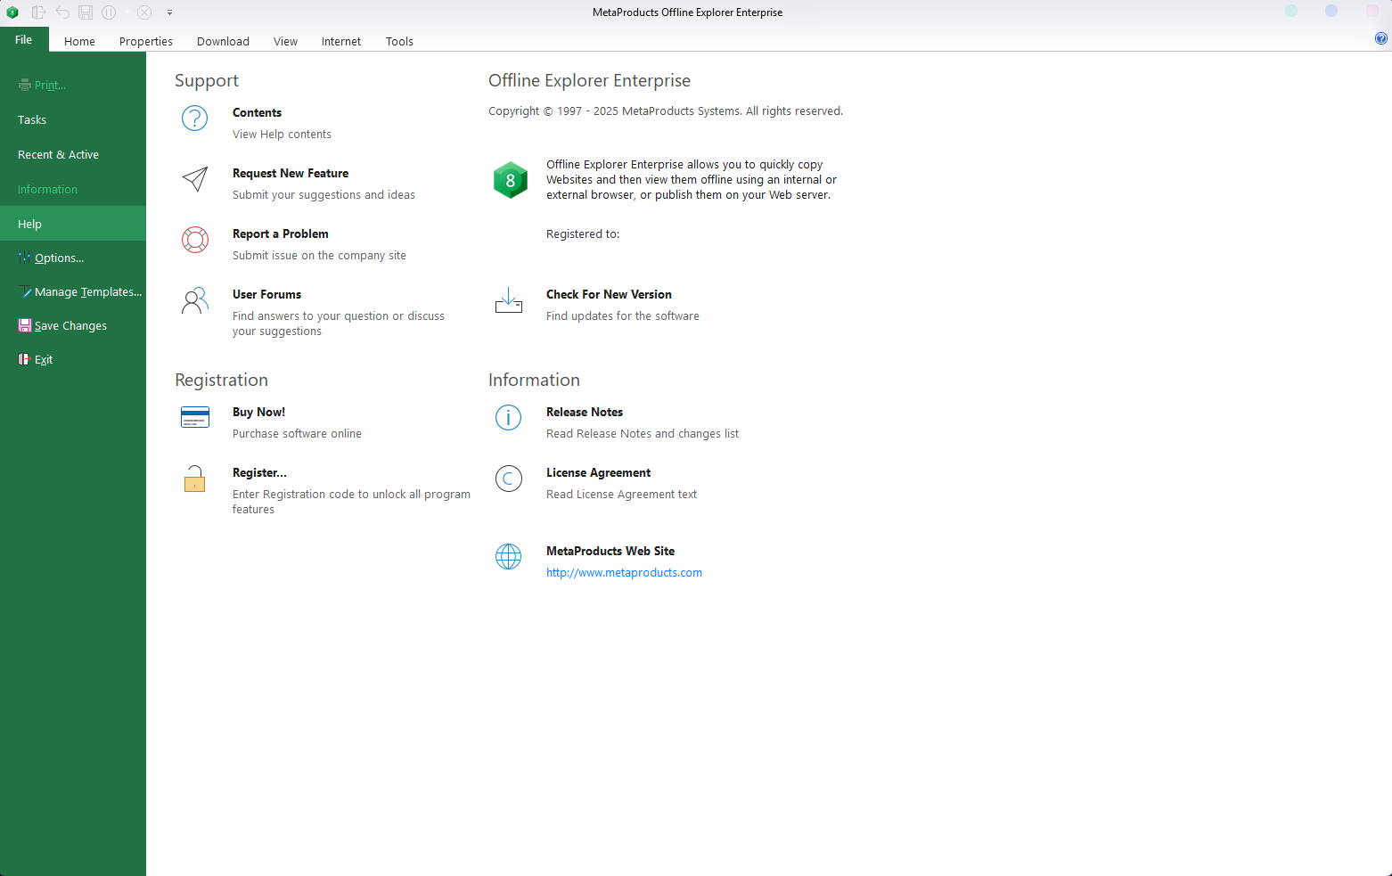Screen dimensions: 1392x876
Task: Open the User Forums link
Action: coord(266,295)
